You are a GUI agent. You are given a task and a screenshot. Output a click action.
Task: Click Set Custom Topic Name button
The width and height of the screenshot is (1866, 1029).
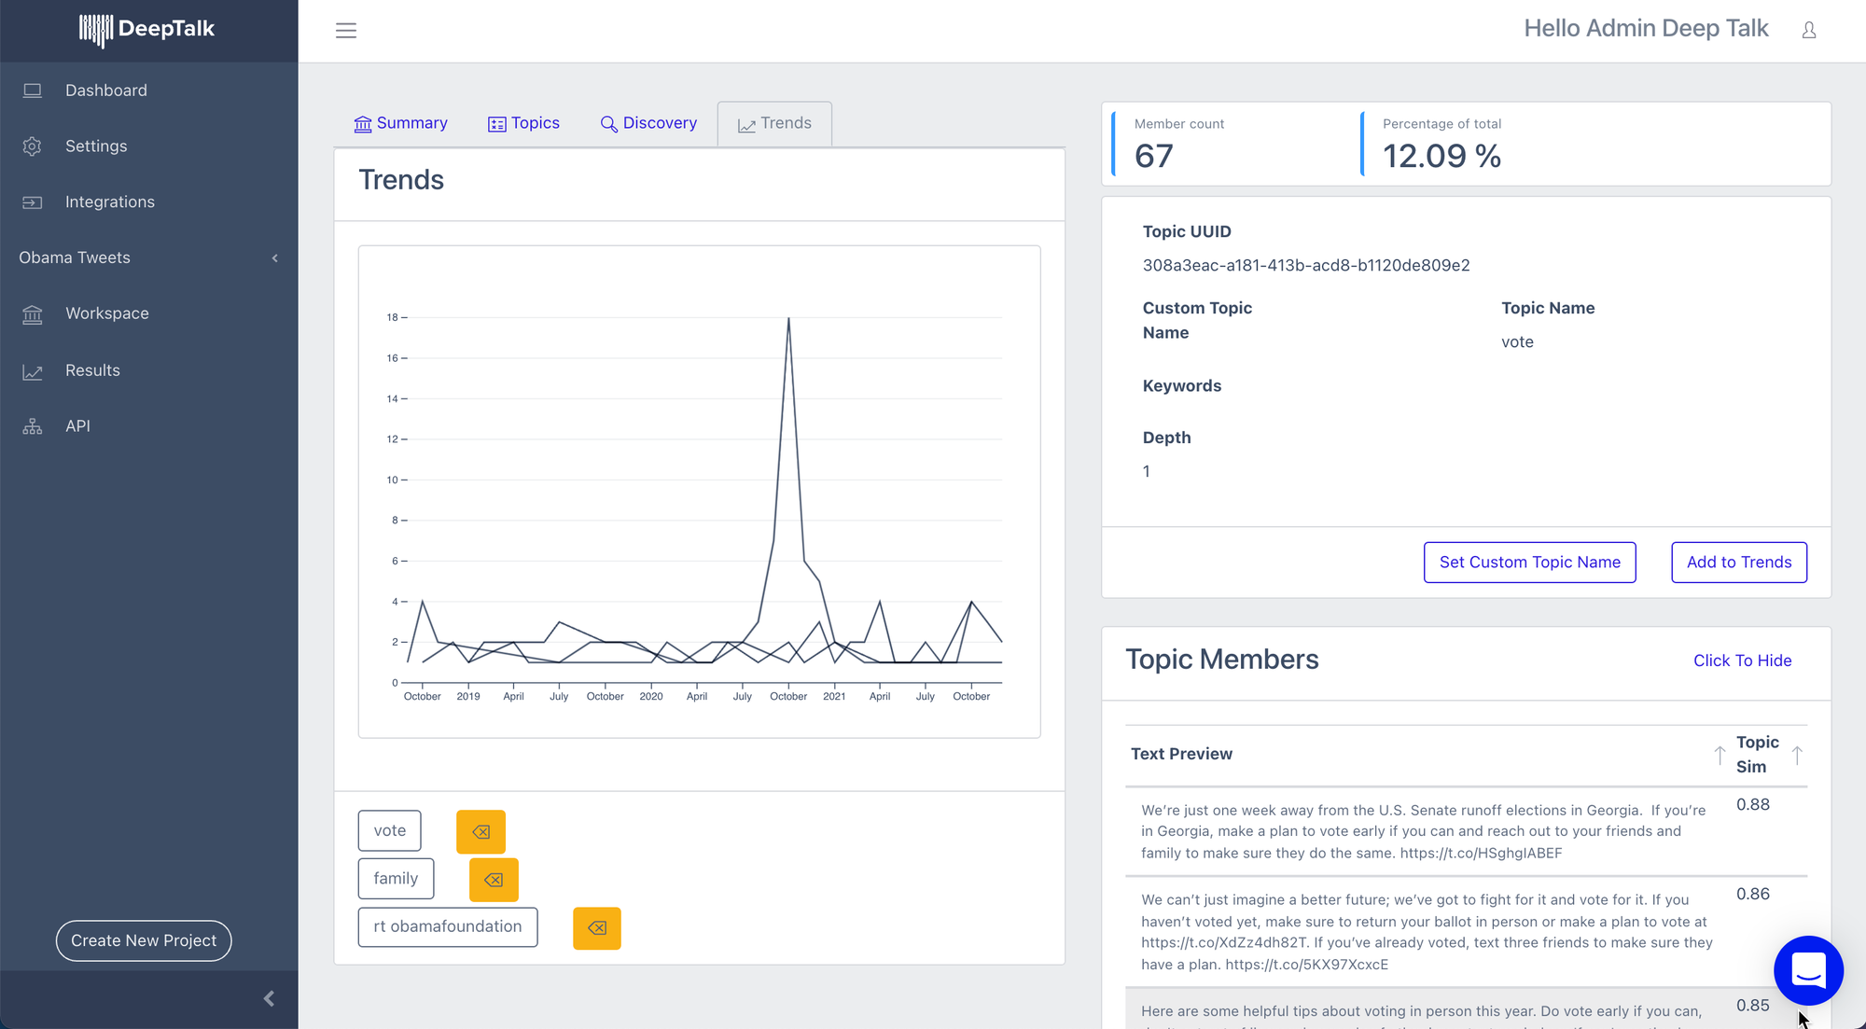(1530, 563)
